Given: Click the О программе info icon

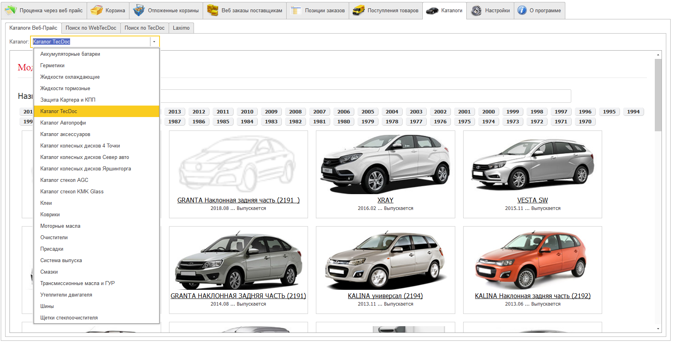Looking at the screenshot, I should coord(522,10).
